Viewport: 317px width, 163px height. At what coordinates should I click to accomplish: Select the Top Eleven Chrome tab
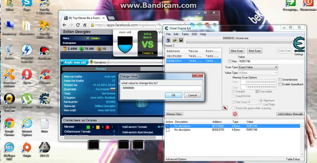point(84,18)
